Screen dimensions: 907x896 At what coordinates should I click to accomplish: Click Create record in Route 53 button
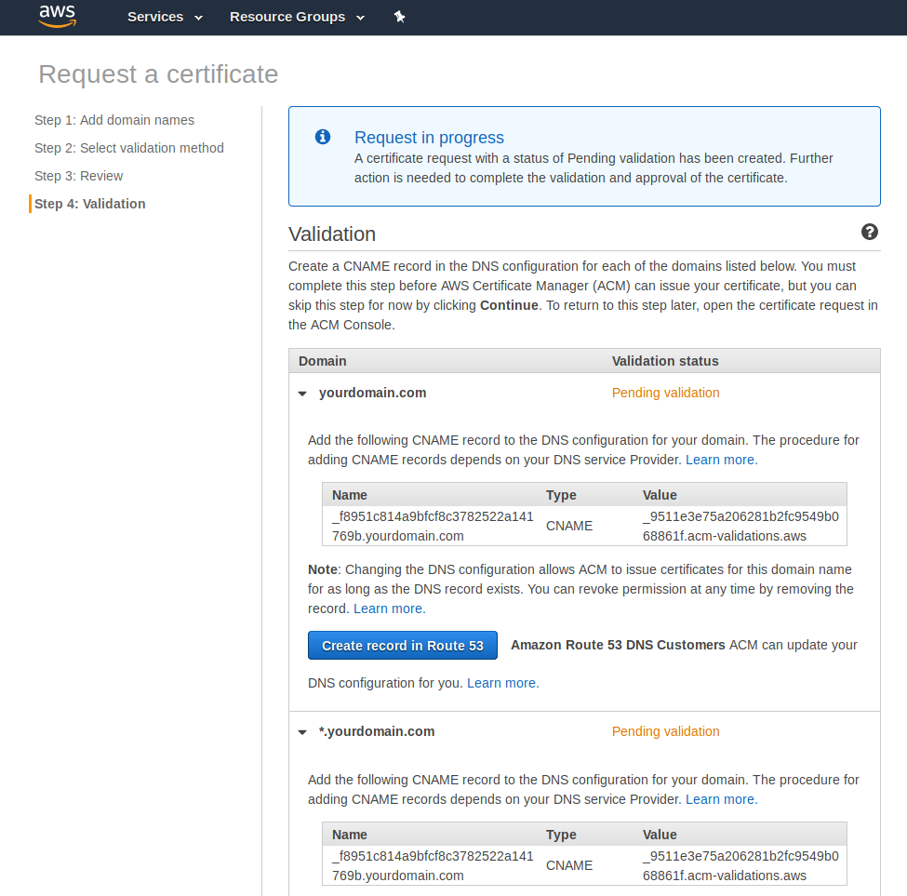pyautogui.click(x=403, y=646)
